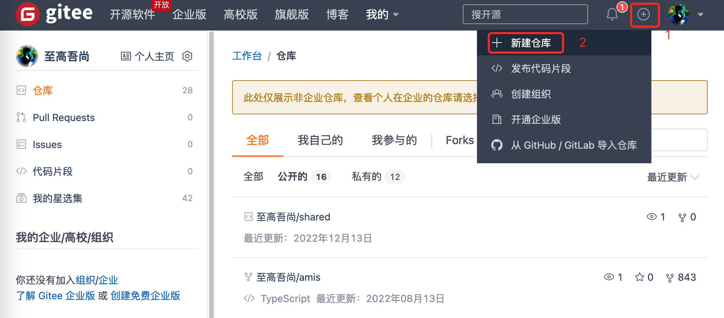Switch to the 我自己的 tab
Viewport: 724px width, 318px height.
[x=320, y=140]
